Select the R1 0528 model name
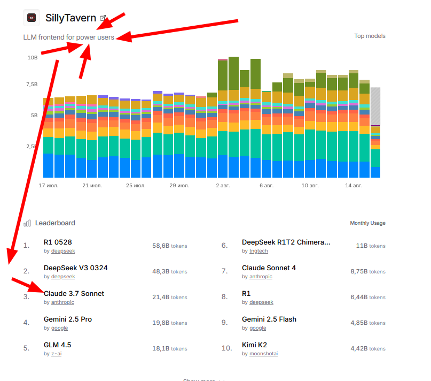 (x=58, y=242)
